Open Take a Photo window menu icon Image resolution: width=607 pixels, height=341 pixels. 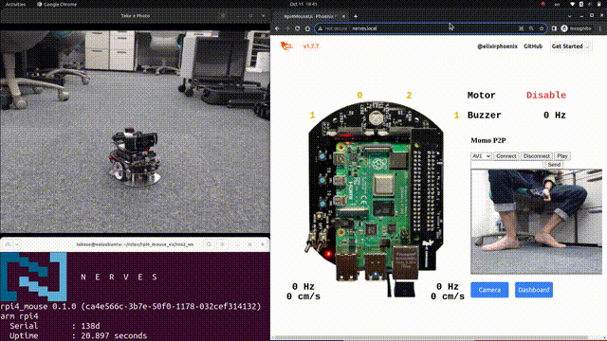[x=223, y=16]
